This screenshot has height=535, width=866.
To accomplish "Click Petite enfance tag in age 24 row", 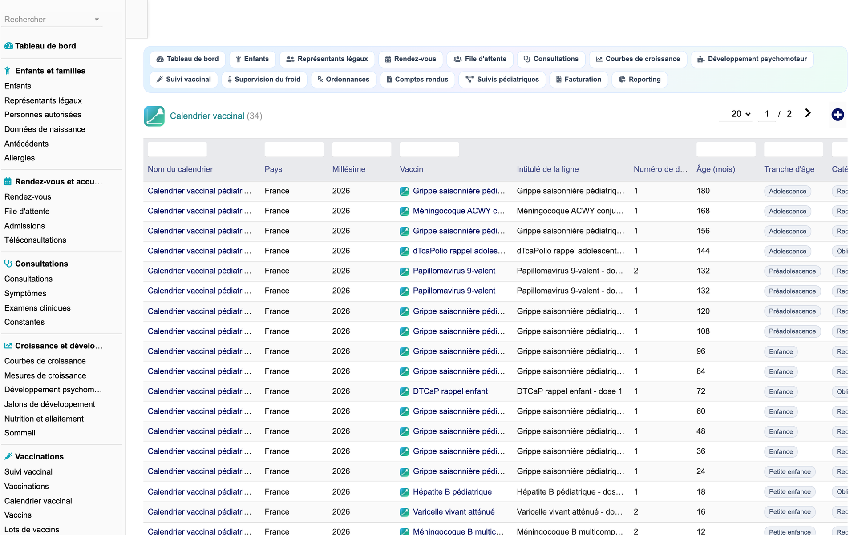I will pos(789,472).
